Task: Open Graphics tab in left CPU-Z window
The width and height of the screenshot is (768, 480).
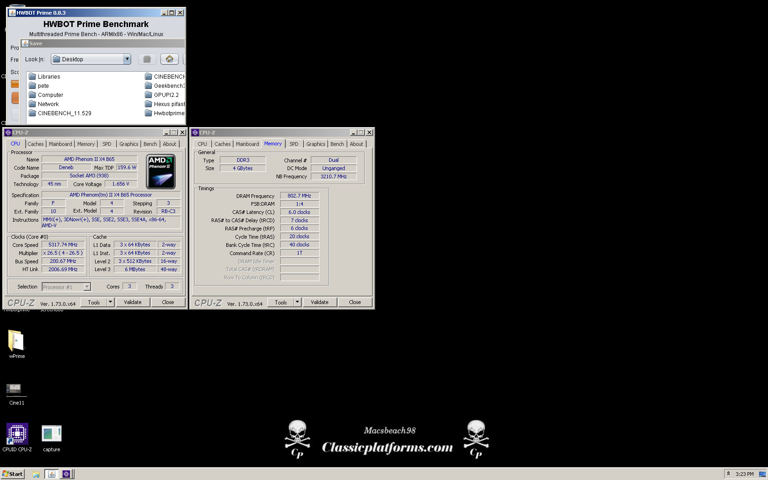Action: [129, 144]
